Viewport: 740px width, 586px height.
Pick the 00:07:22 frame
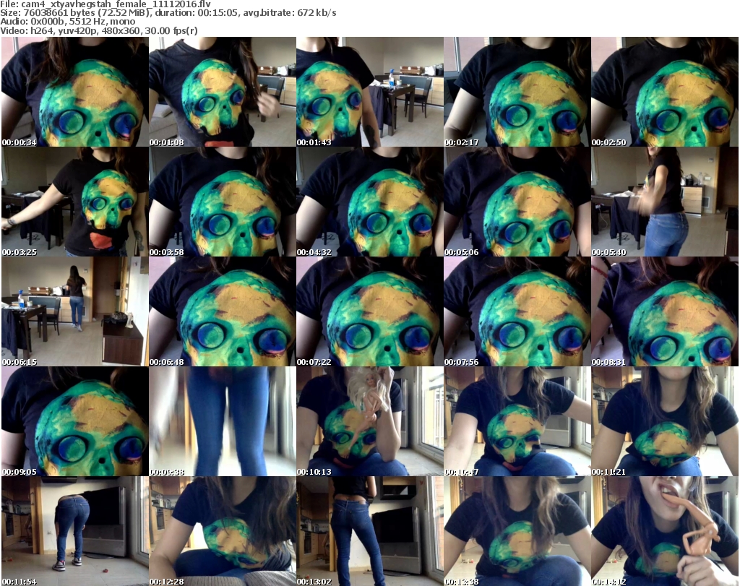click(x=369, y=311)
